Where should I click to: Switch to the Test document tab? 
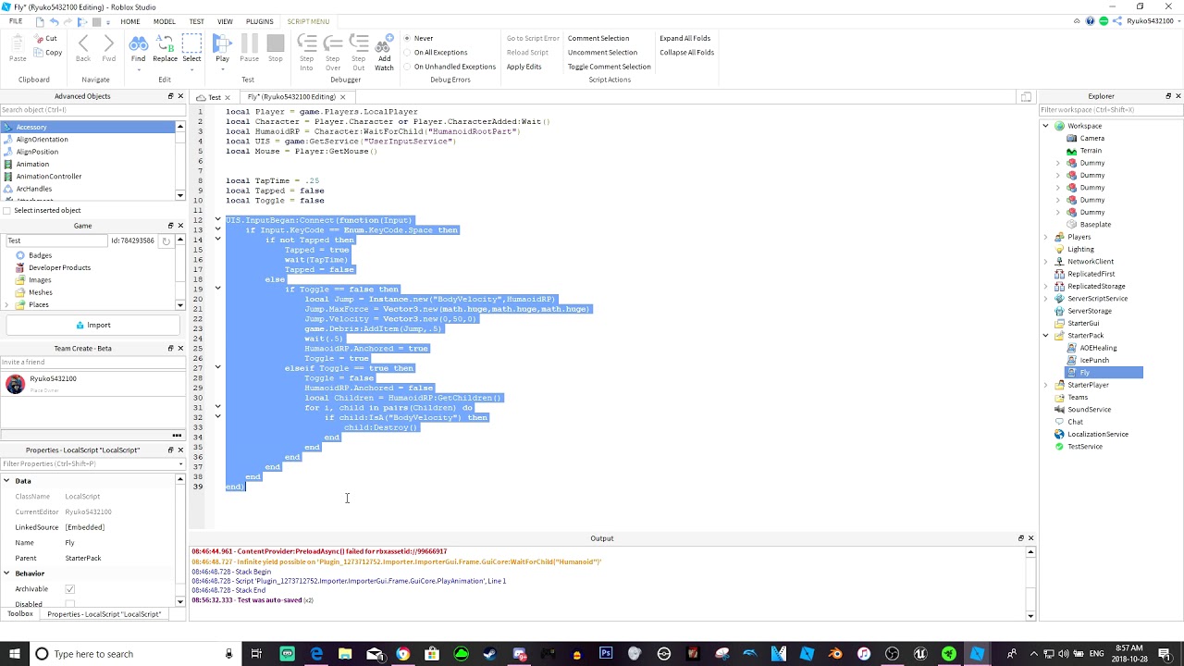point(215,97)
